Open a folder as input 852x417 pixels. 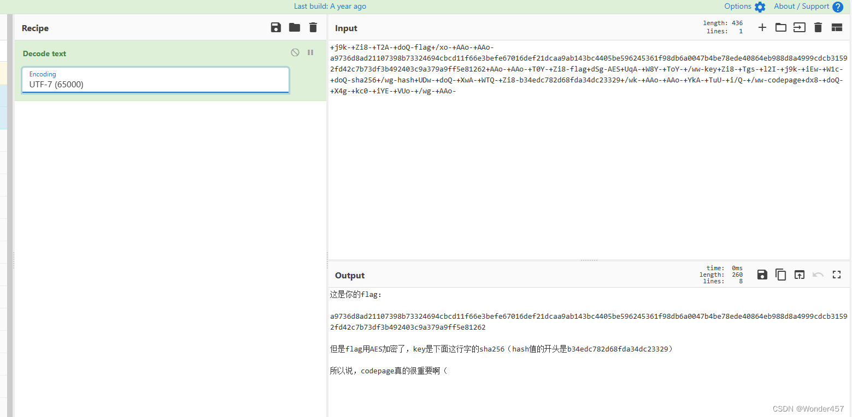(780, 27)
